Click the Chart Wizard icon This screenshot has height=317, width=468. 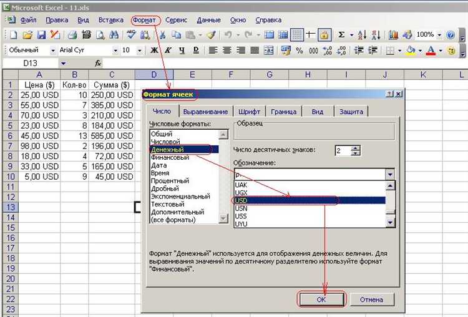[x=393, y=35]
